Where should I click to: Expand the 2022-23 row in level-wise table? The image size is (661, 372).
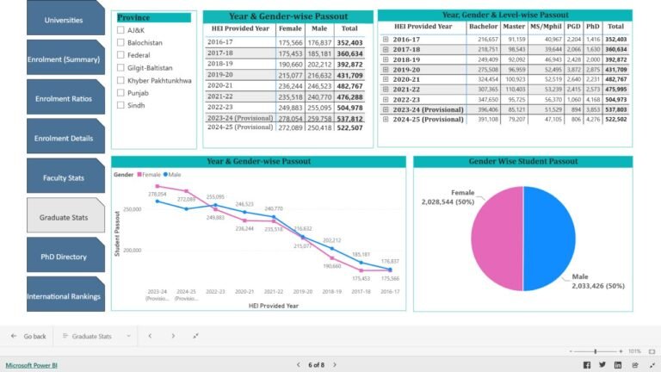coord(386,100)
